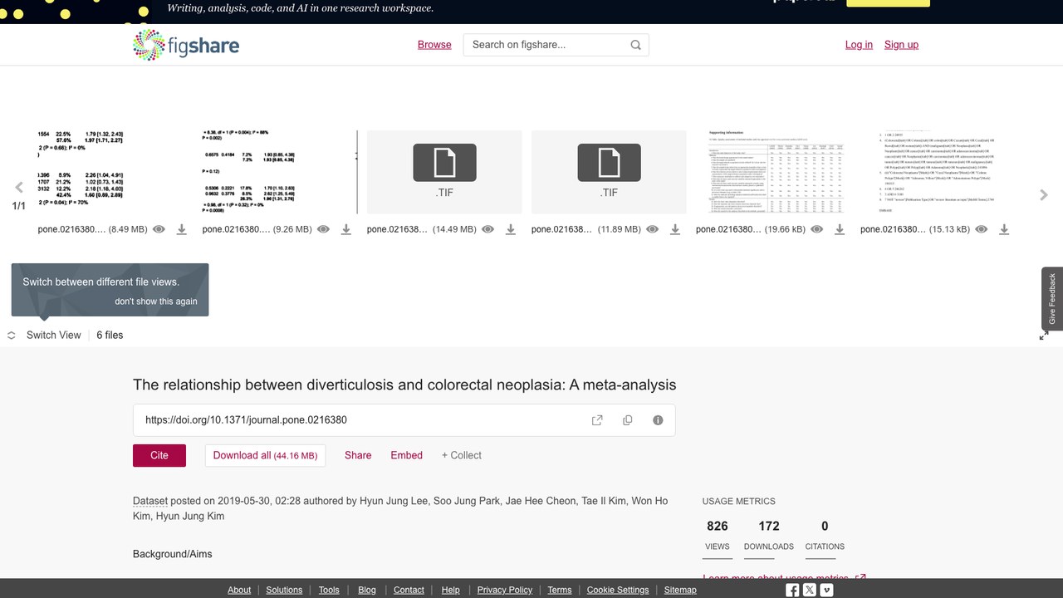This screenshot has height=598, width=1063.
Task: Open Cookie Settings in footer
Action: tap(618, 590)
